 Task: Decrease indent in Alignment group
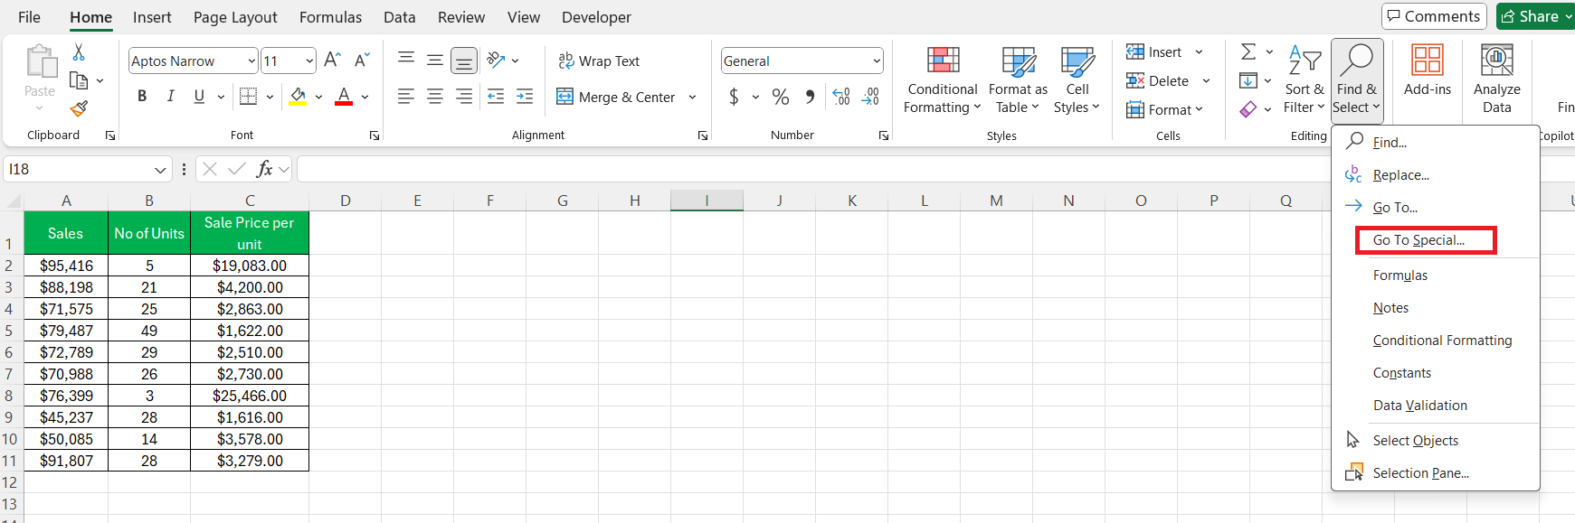(x=496, y=96)
